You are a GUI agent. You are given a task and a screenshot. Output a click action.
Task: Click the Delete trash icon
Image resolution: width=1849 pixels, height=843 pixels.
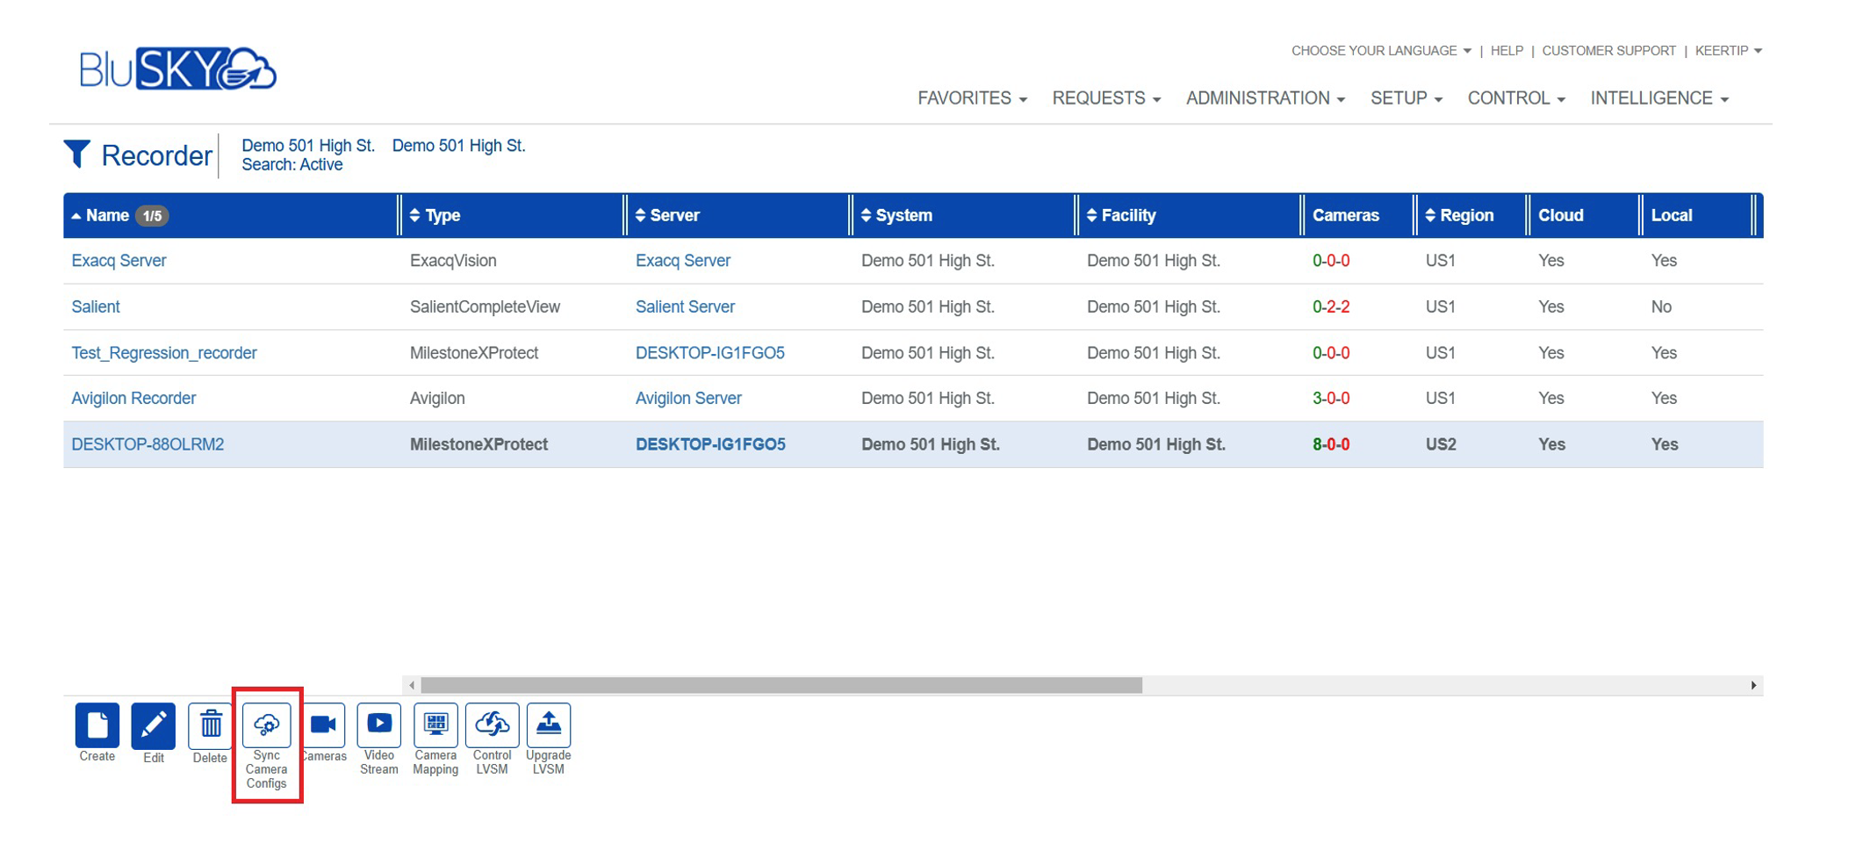pos(210,725)
